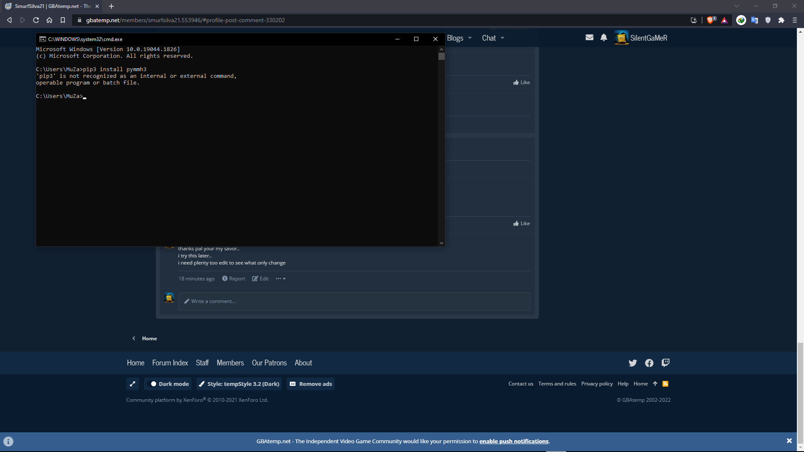Open About page in footer navigation

tap(303, 363)
